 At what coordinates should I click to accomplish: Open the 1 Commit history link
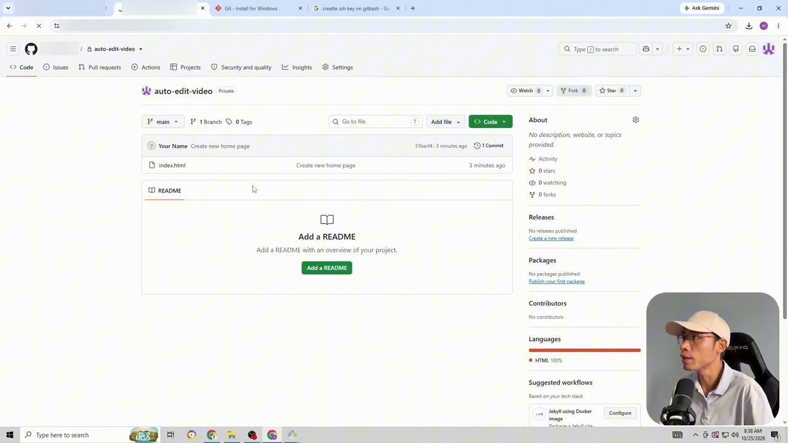coord(489,146)
